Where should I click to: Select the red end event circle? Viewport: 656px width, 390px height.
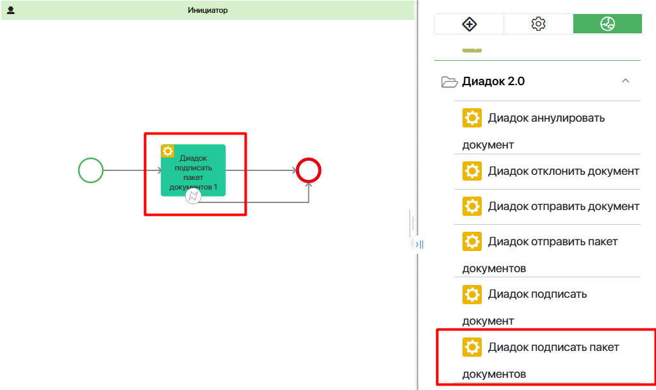pos(309,170)
